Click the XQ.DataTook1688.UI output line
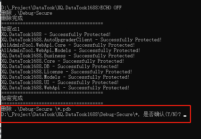This screenshot has width=201, height=139. coord(60,83)
